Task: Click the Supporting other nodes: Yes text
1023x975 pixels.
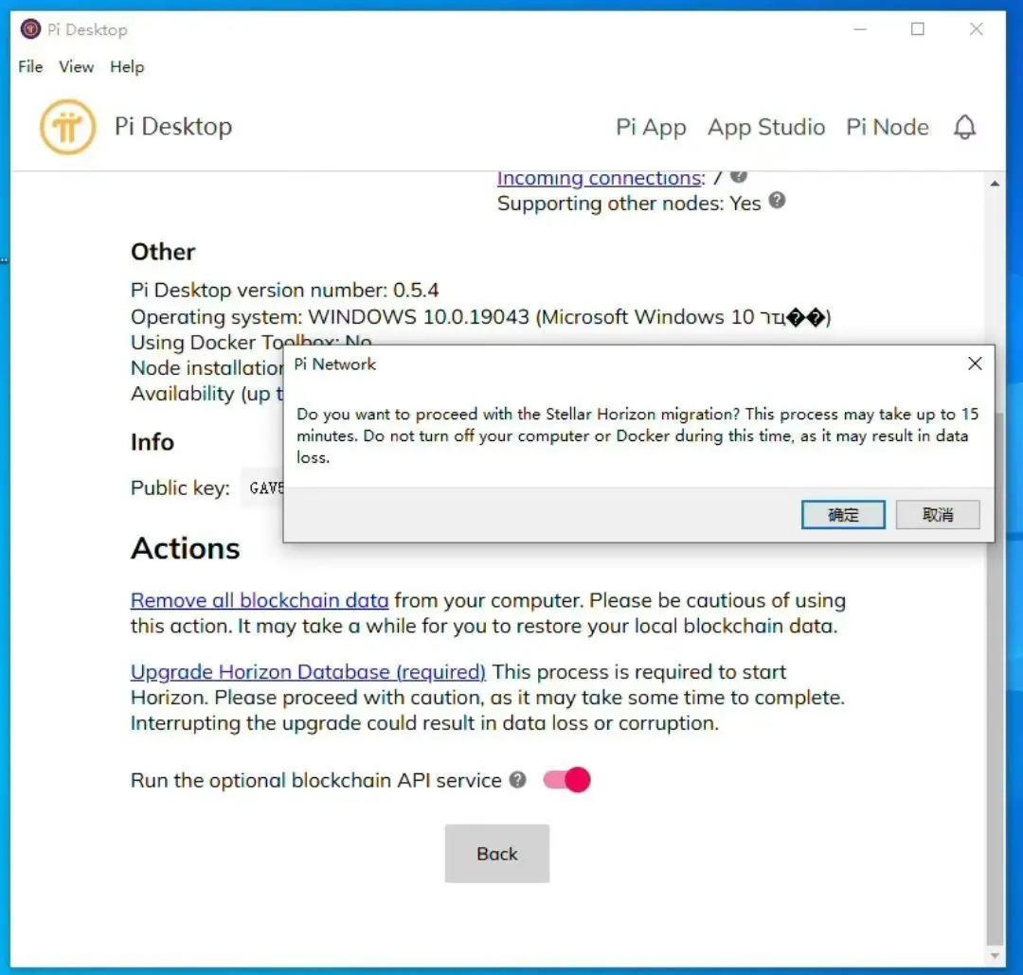Action: (x=628, y=204)
